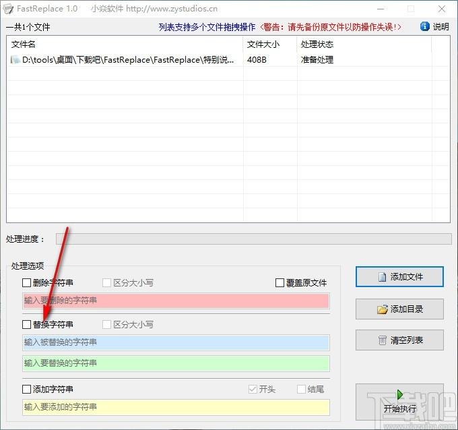Viewport: 458px width, 430px height.
Task: Click the 添加文件 button
Action: tap(399, 277)
